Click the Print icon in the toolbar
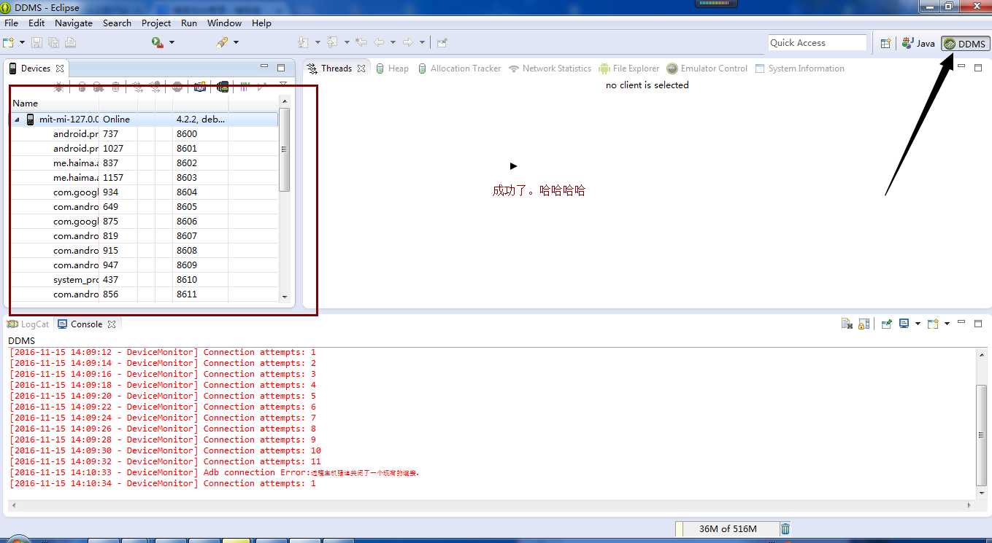992x543 pixels. (x=70, y=43)
